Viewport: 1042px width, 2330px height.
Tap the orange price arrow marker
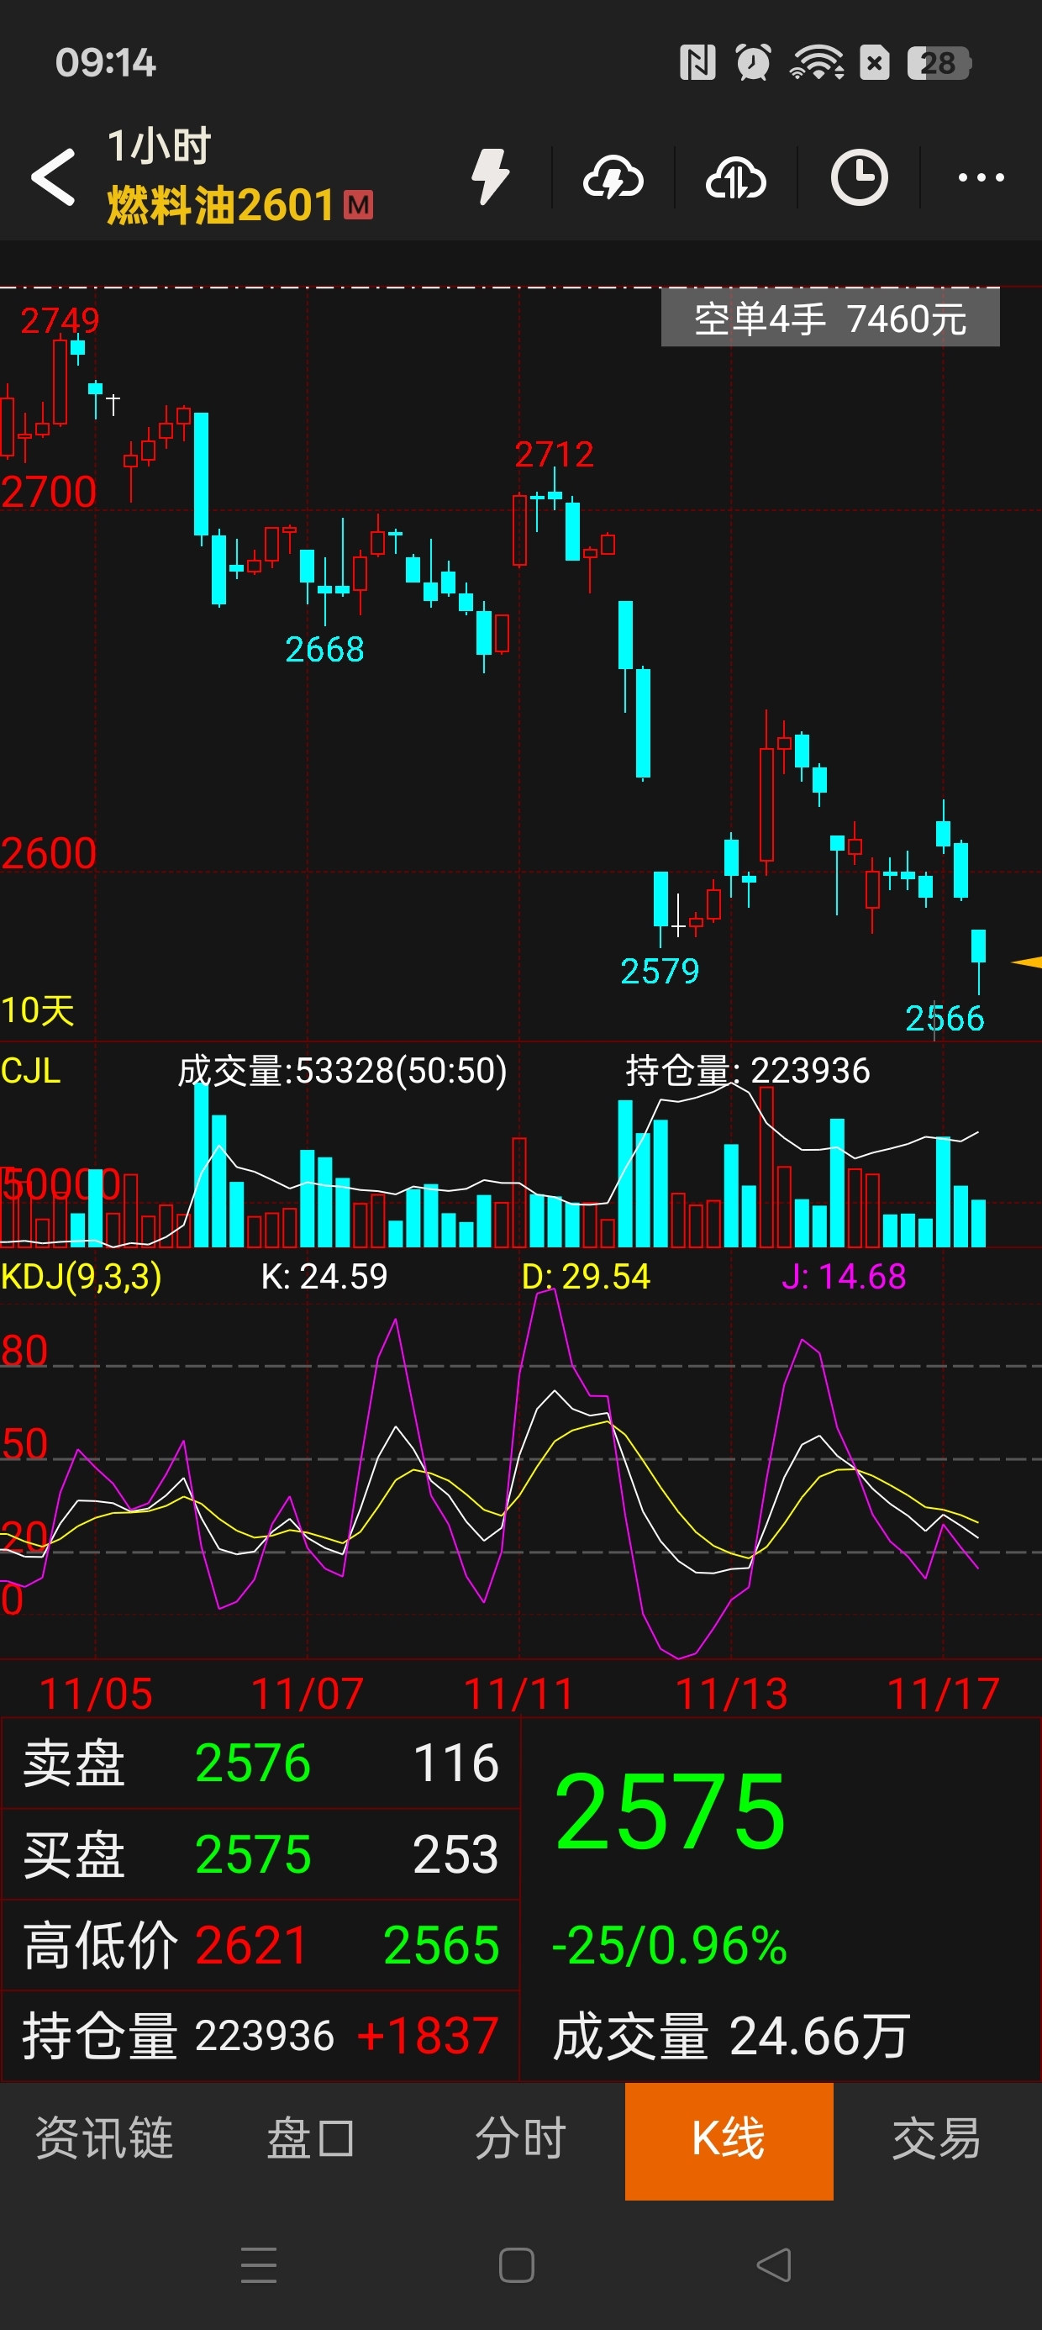[x=1027, y=962]
